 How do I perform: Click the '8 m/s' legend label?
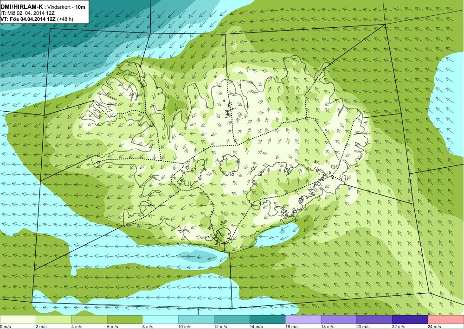click(x=148, y=327)
